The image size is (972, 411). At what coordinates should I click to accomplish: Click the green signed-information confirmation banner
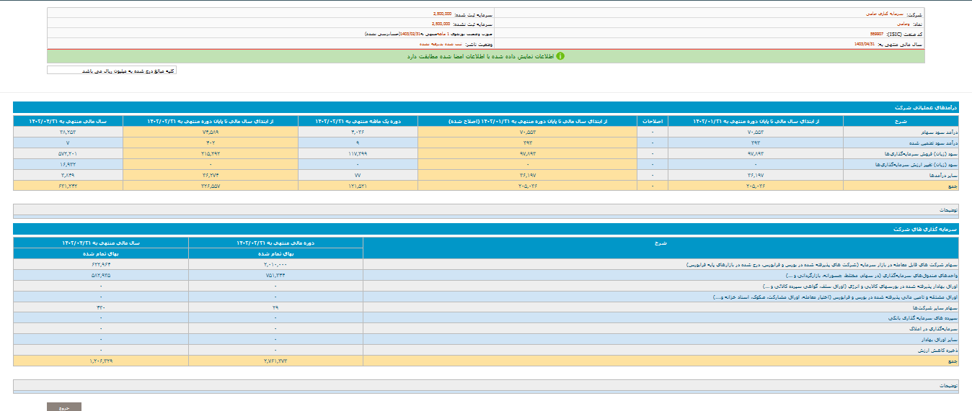pos(486,56)
